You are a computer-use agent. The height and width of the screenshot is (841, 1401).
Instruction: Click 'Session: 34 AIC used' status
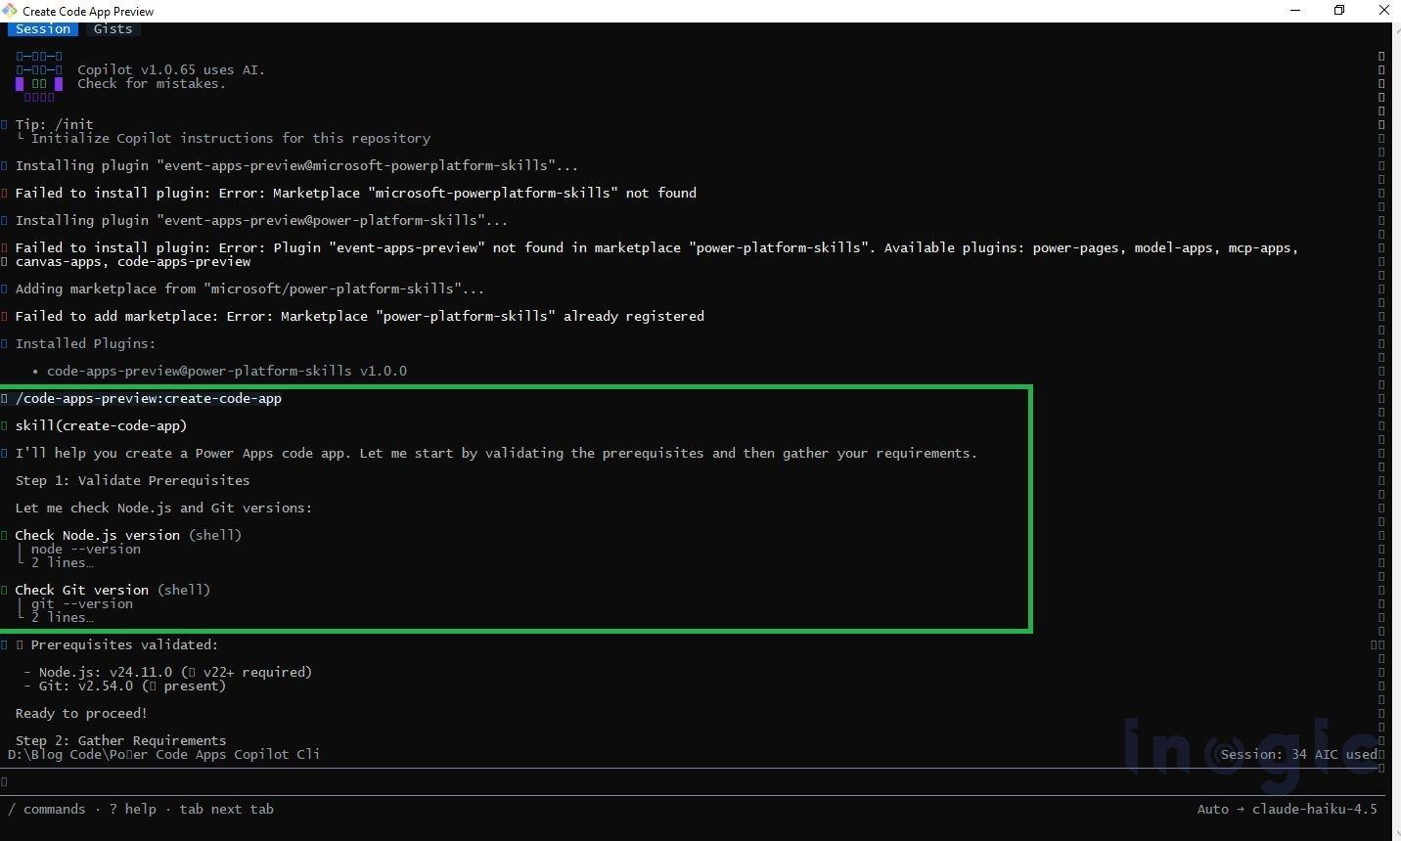pos(1298,754)
